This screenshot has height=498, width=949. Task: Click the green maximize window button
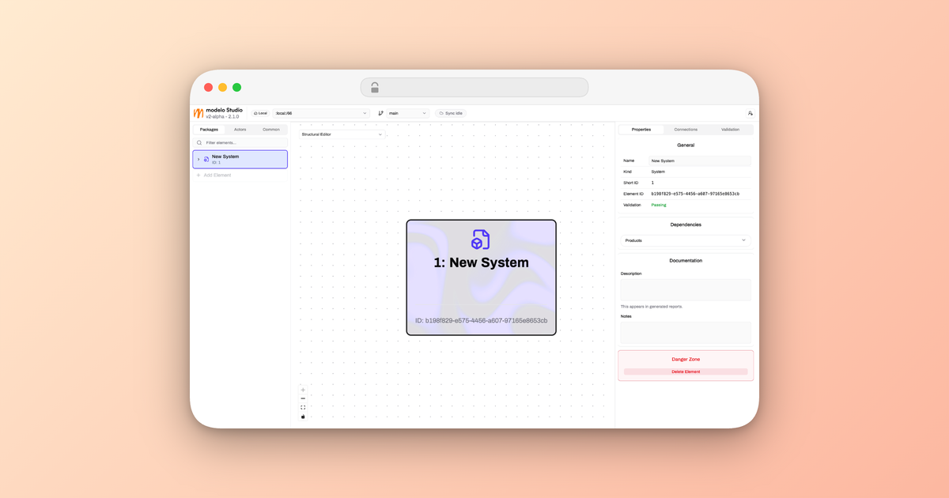[236, 87]
